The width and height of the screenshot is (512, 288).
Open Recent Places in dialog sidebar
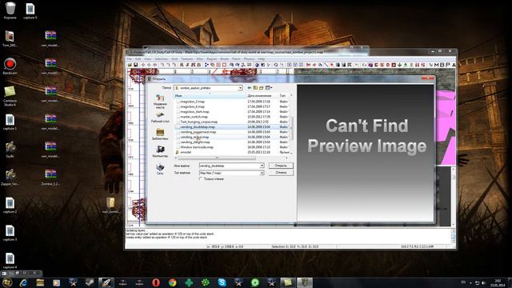click(160, 101)
